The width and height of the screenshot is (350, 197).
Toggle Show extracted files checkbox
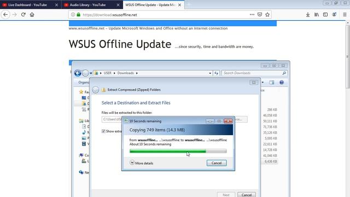pyautogui.click(x=103, y=131)
